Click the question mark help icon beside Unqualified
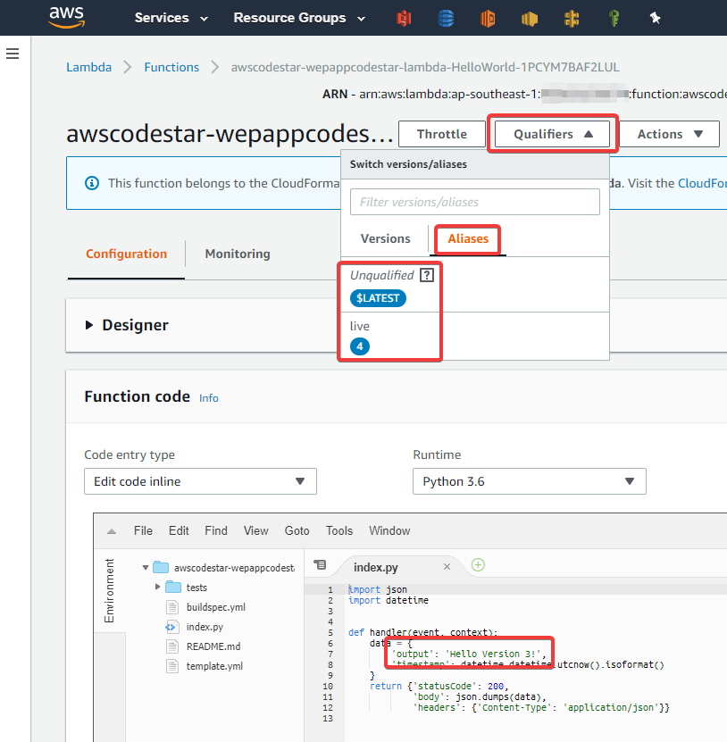The width and height of the screenshot is (727, 742). [x=427, y=275]
